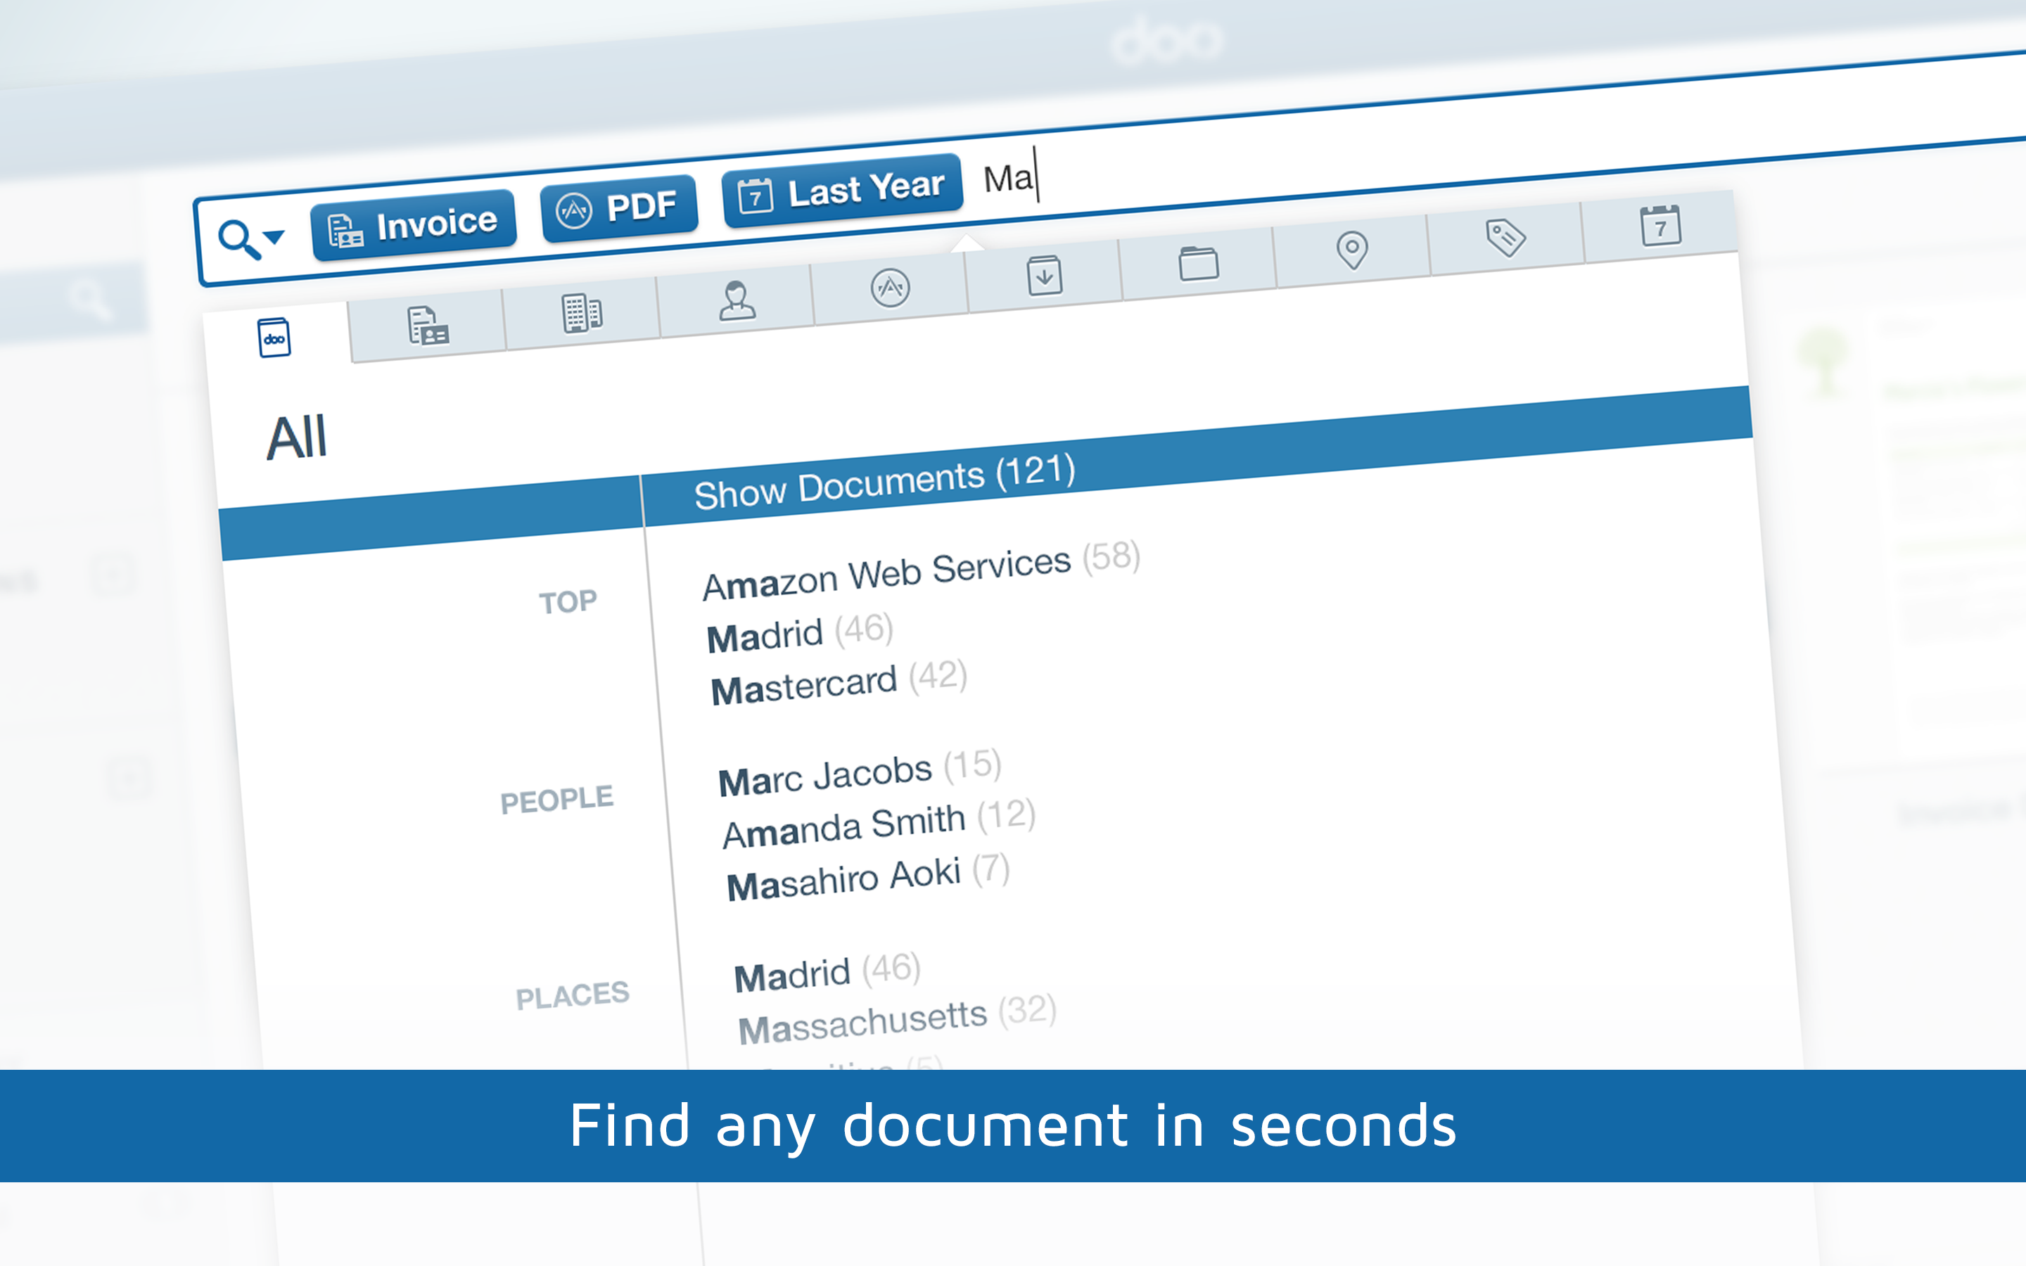
Task: Select the document type tab icon
Action: [x=428, y=326]
